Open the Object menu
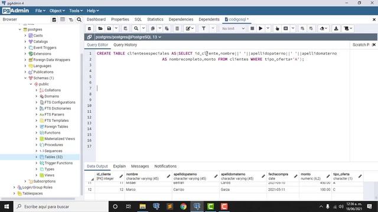 [57, 11]
